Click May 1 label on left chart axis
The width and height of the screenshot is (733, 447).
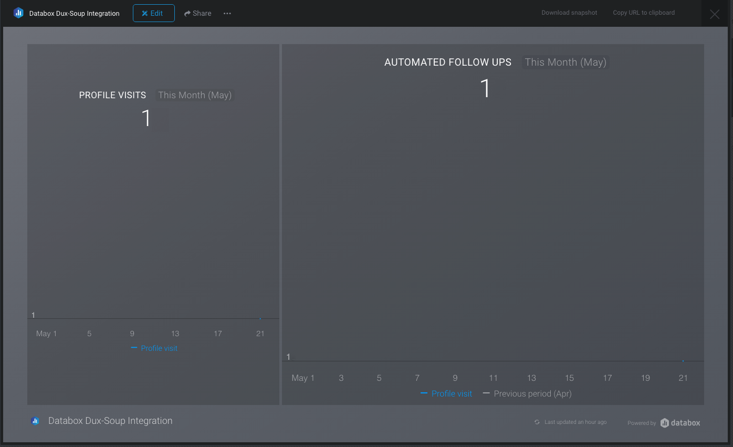(46, 334)
